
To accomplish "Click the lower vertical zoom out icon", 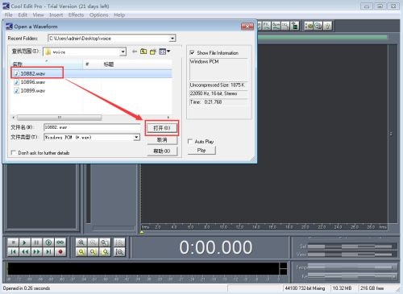I will [x=119, y=252].
